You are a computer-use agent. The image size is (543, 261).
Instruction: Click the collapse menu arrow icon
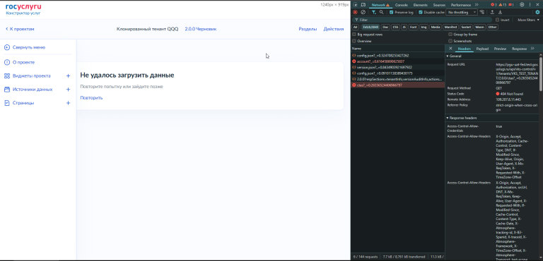pos(7,47)
